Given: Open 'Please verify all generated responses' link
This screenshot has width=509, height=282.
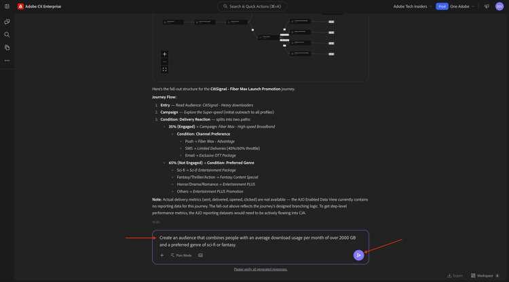Looking at the screenshot, I should [261, 269].
